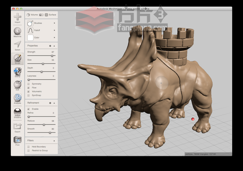This screenshot has height=171, width=243.
Task: Click the Brushes label
Action: coord(38,23)
